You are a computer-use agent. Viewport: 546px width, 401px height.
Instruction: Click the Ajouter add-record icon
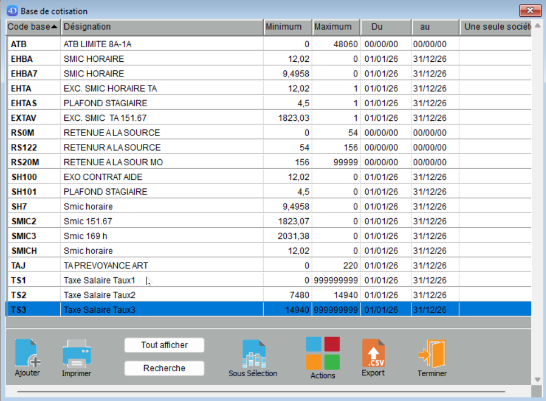pyautogui.click(x=27, y=353)
